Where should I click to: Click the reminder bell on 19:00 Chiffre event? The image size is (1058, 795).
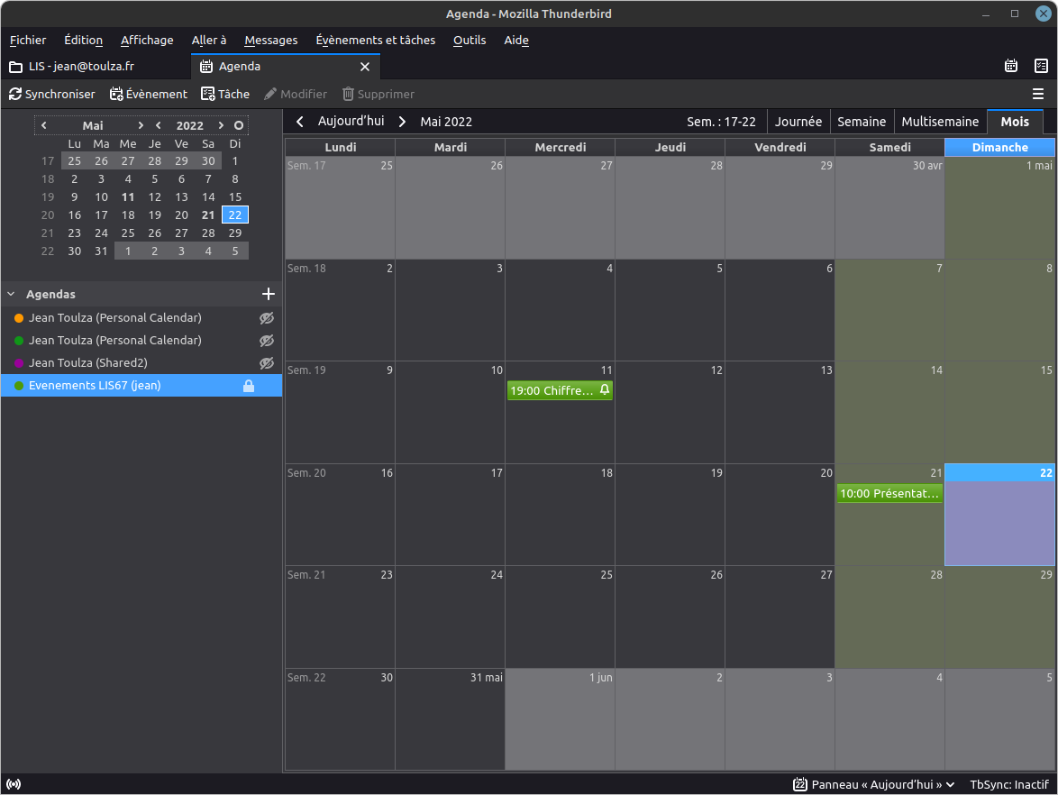pos(605,390)
